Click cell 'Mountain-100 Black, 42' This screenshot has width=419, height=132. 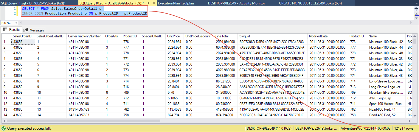[386, 42]
